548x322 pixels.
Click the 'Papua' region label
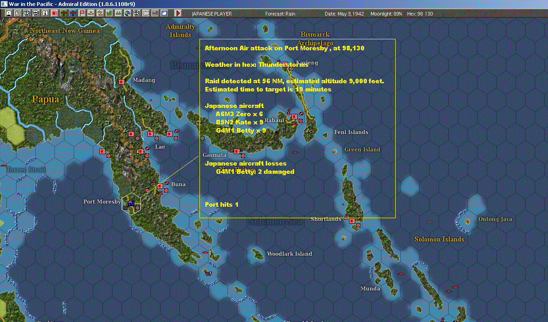click(45, 99)
